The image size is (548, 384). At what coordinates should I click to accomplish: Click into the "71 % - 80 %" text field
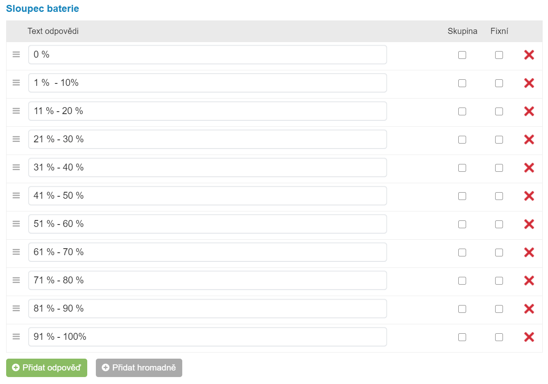click(x=207, y=281)
